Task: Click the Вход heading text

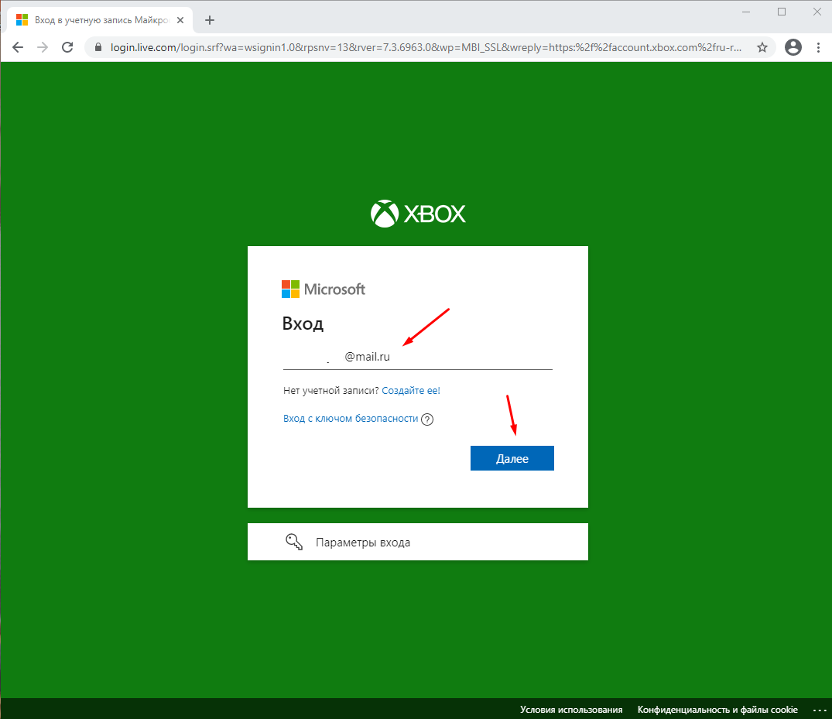Action: click(x=303, y=324)
